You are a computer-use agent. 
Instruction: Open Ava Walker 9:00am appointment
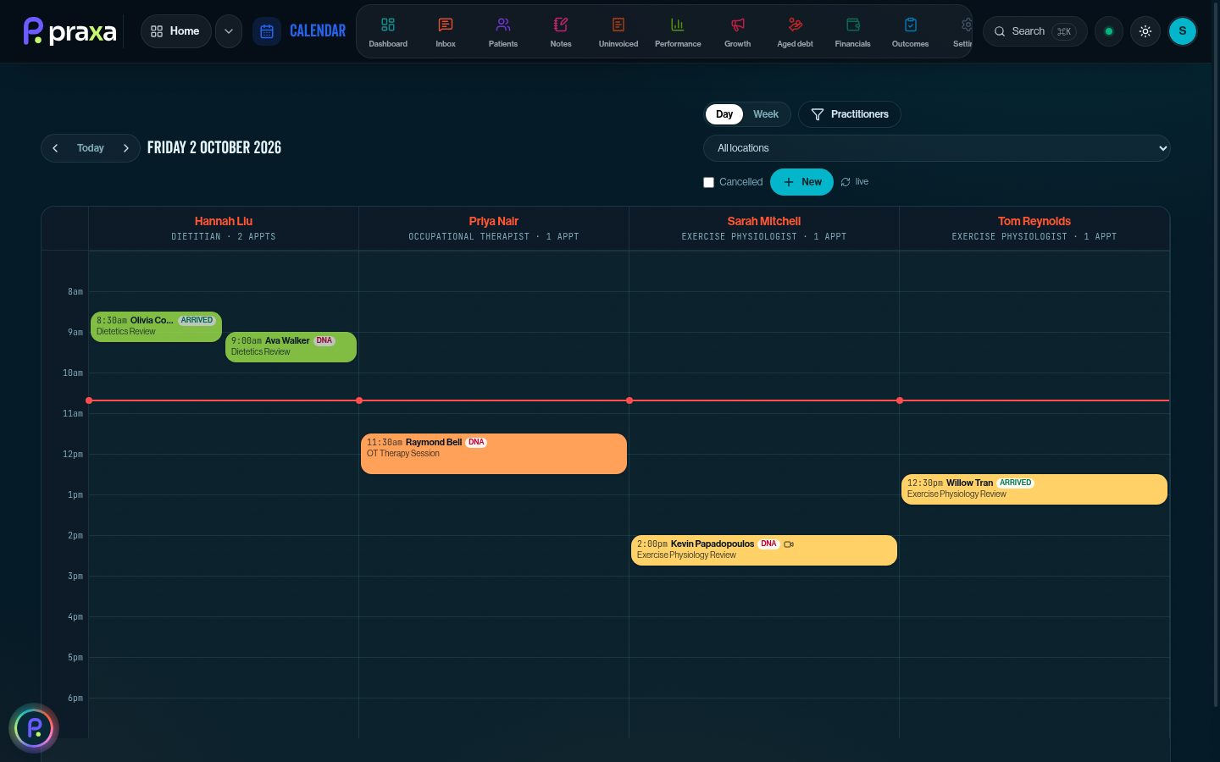coord(291,347)
